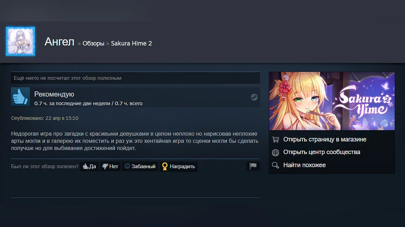Open the Ангел profile name link
The image size is (405, 227).
(59, 42)
